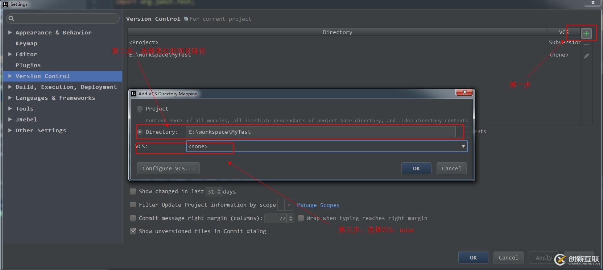The width and height of the screenshot is (603, 270).
Task: Click the IntelliJ icon in dialog title
Action: pyautogui.click(x=134, y=94)
